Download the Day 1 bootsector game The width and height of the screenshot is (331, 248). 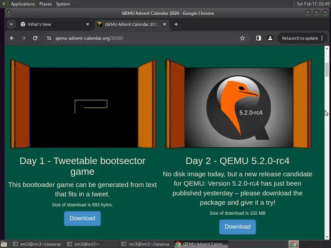tap(82, 219)
